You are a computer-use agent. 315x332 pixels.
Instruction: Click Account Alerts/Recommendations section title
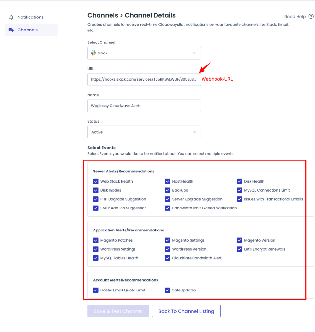click(x=125, y=280)
